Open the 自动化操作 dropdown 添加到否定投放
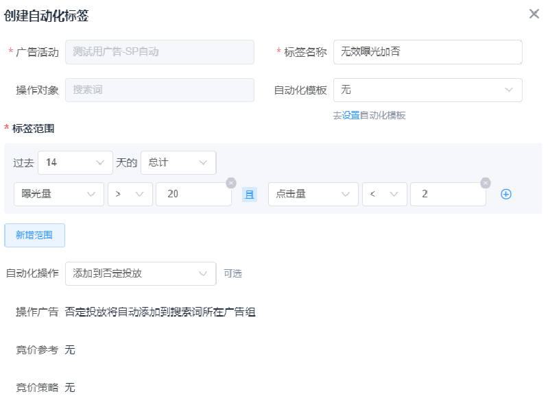 (141, 273)
